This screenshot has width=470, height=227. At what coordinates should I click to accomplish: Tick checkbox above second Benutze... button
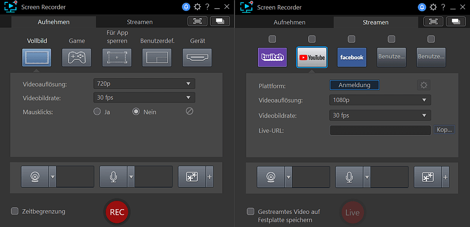(431, 39)
